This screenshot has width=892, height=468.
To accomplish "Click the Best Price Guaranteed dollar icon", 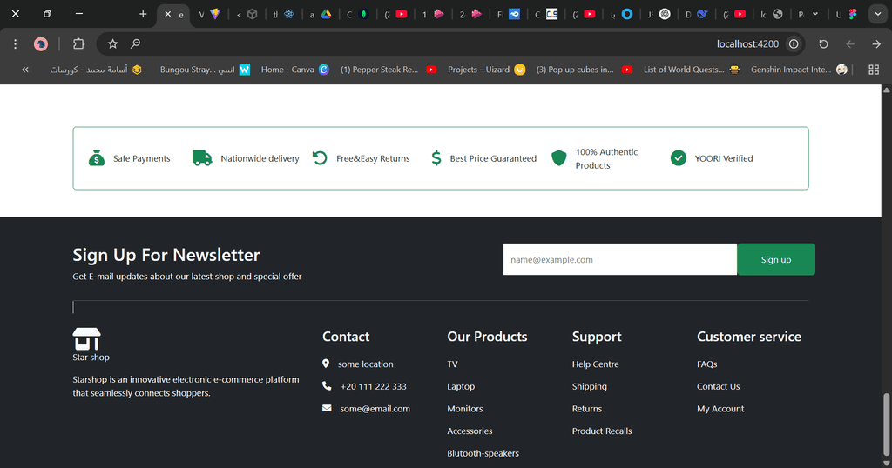I will point(436,158).
